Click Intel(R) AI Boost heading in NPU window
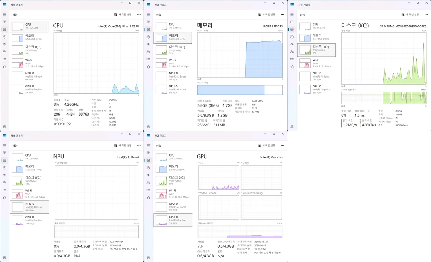 [128, 157]
